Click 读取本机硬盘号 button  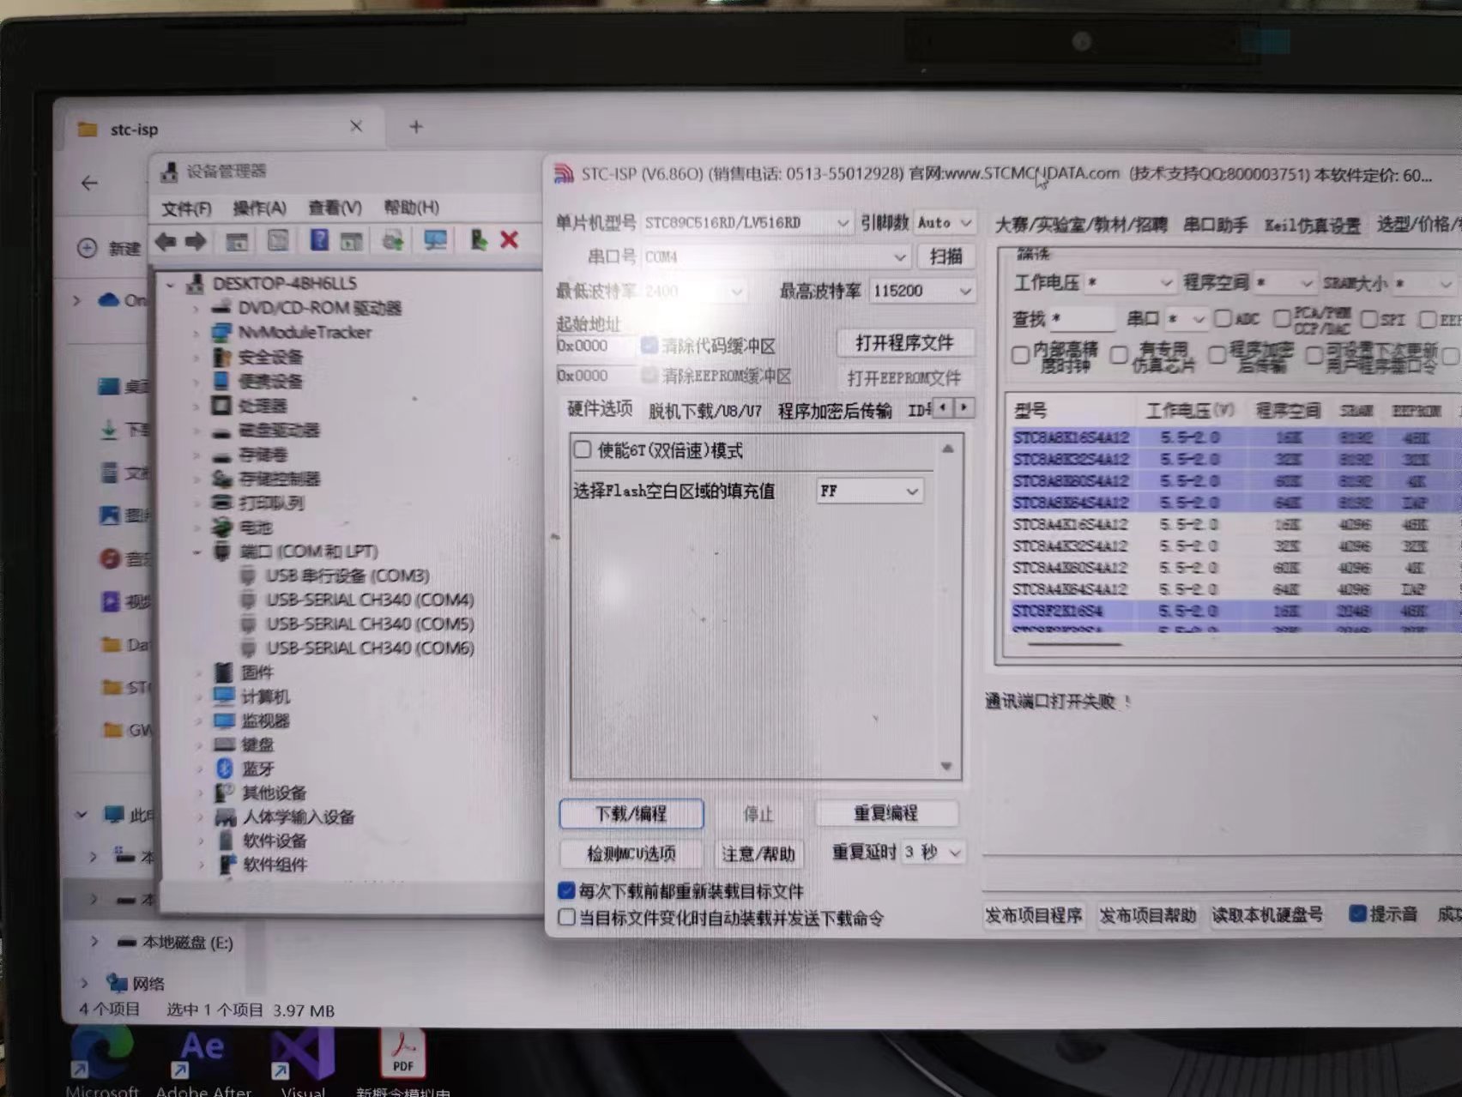click(x=1266, y=915)
